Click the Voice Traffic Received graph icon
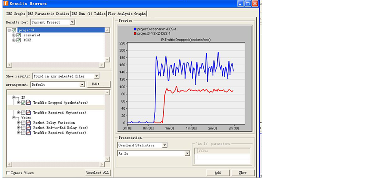381x178 pixels. (28, 133)
